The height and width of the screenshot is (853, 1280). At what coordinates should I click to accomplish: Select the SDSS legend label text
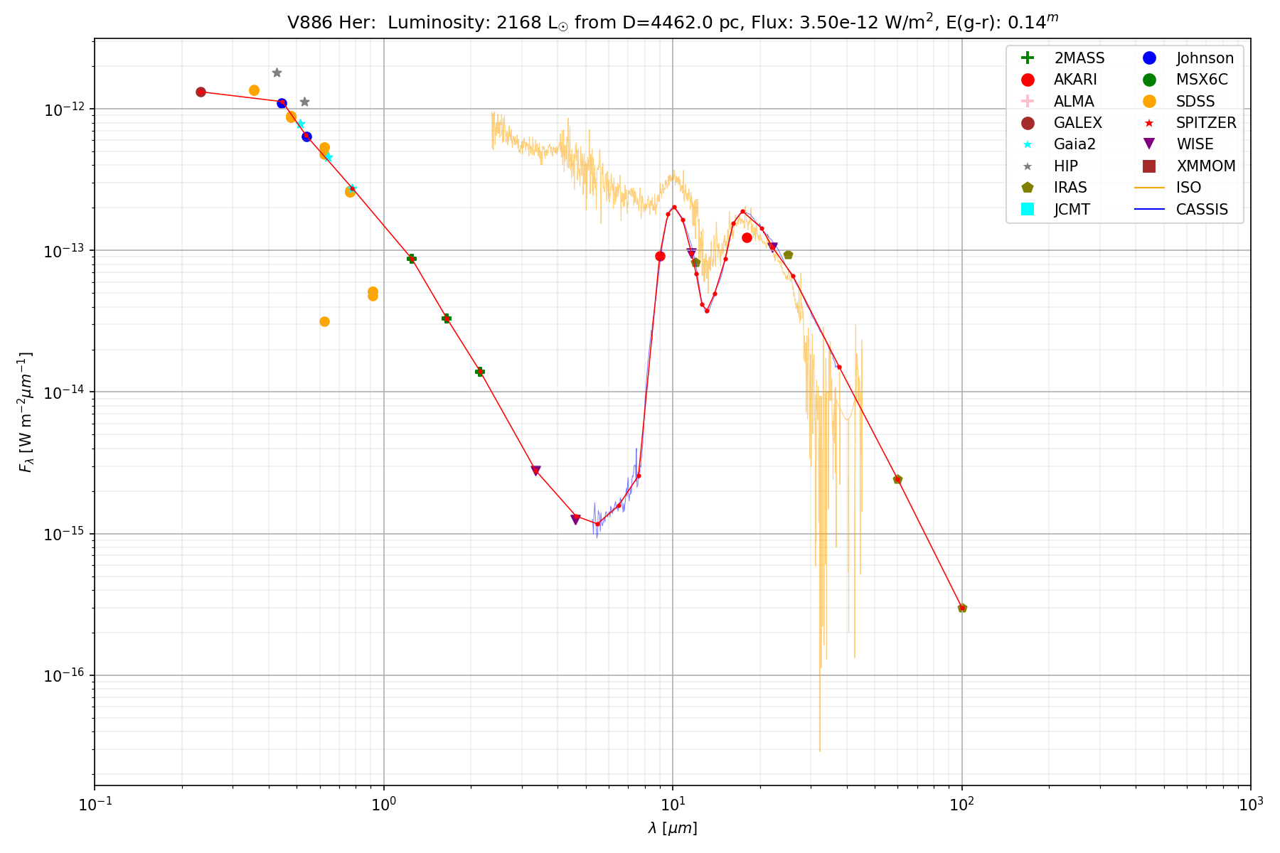point(1195,102)
